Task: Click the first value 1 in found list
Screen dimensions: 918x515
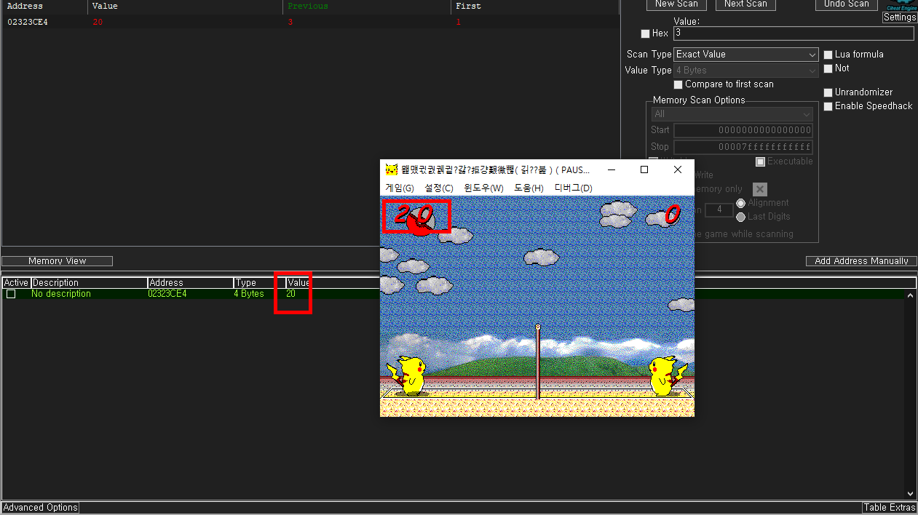Action: point(458,23)
